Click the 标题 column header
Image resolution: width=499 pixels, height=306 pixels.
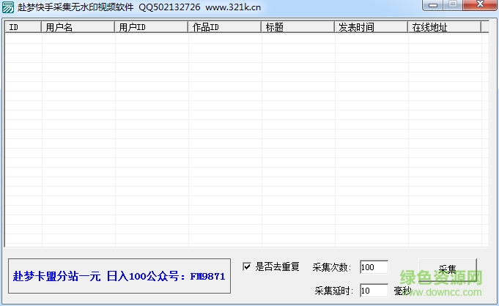click(297, 27)
